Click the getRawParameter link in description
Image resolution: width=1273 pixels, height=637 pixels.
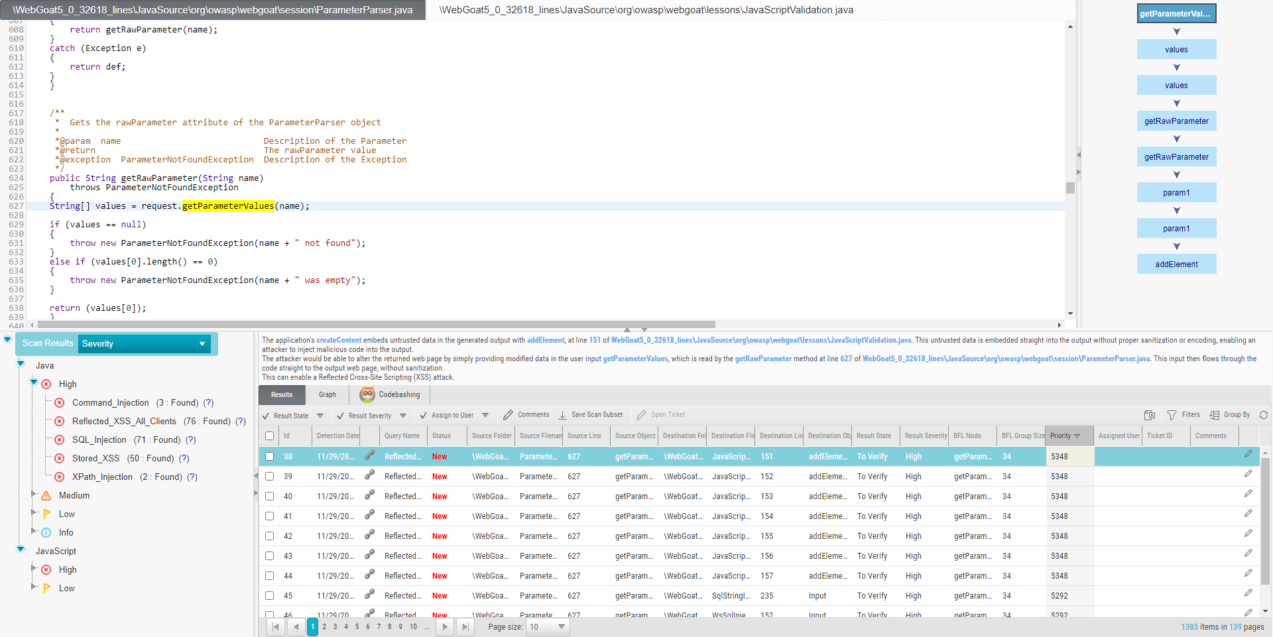(763, 359)
